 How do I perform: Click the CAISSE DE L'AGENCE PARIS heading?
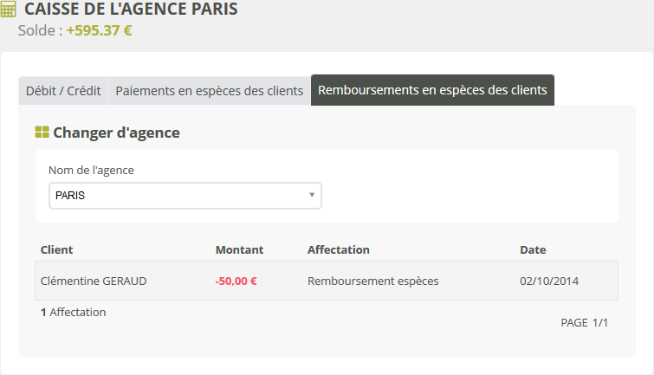click(131, 10)
